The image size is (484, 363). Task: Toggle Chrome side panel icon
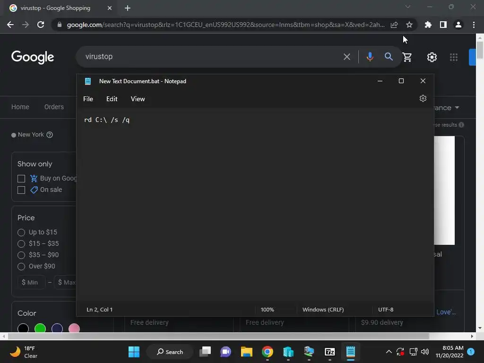[x=443, y=25]
